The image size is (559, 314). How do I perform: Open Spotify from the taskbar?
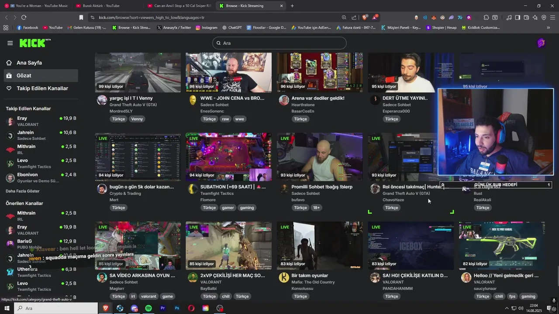tap(148, 308)
